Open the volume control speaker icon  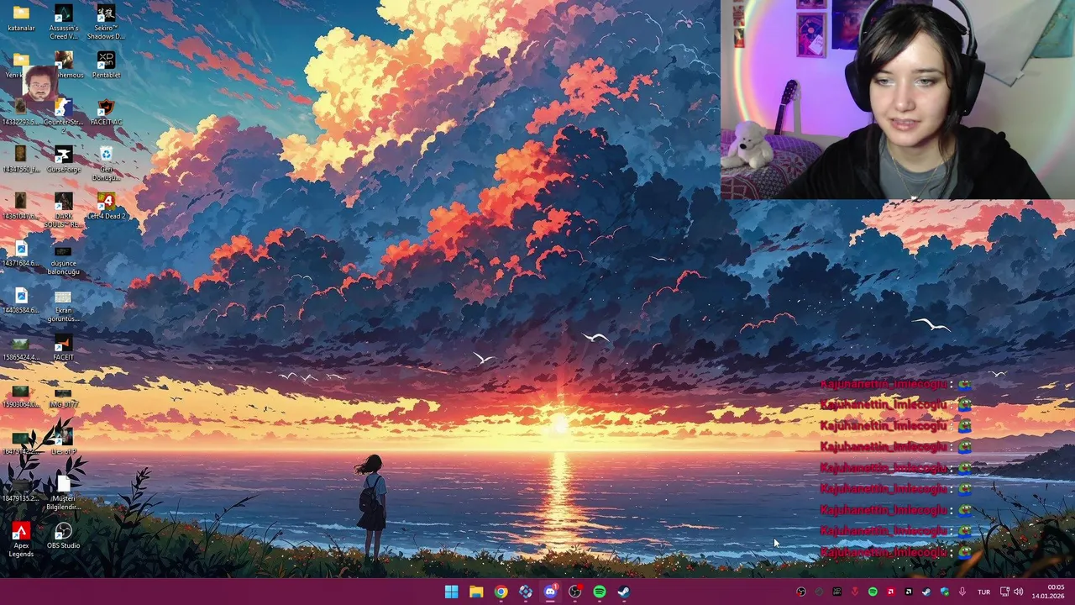pos(1019,592)
